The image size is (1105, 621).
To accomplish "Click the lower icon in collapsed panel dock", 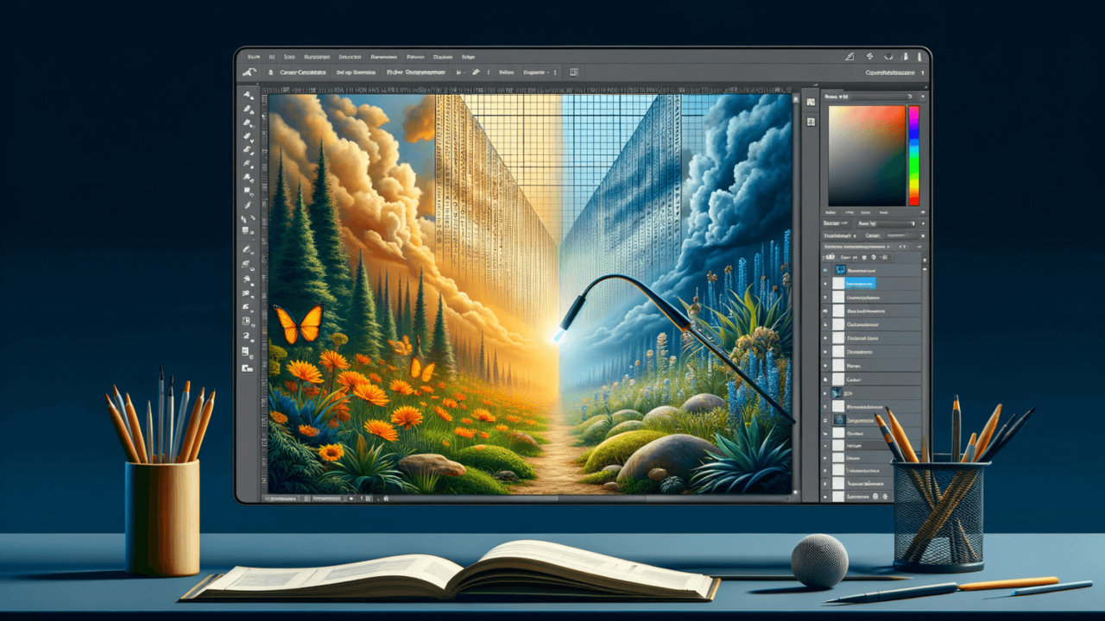I will 811,123.
